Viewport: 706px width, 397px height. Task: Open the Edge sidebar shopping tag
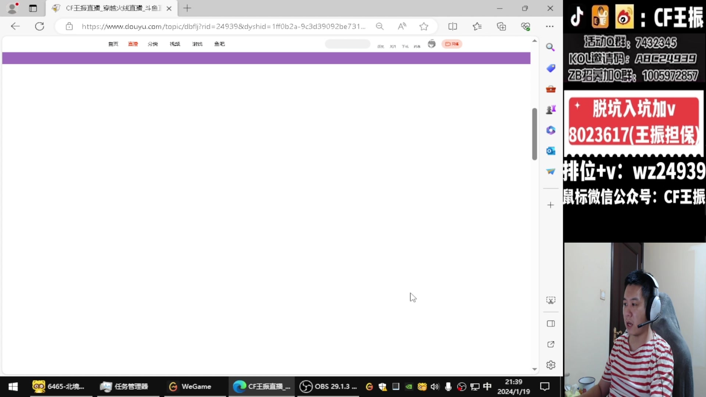click(550, 68)
